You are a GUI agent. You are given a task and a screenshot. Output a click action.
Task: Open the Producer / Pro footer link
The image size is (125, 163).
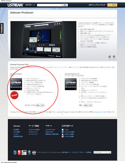coord(33,132)
